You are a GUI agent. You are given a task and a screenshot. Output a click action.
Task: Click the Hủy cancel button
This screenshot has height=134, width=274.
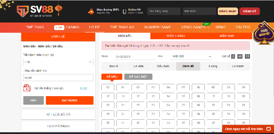point(34,100)
